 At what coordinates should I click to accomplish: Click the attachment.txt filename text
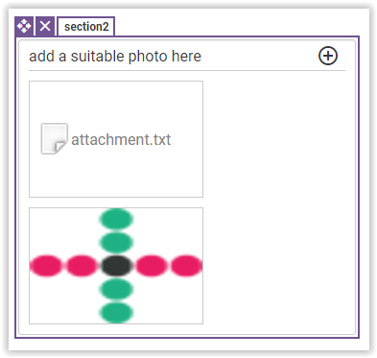click(x=121, y=140)
